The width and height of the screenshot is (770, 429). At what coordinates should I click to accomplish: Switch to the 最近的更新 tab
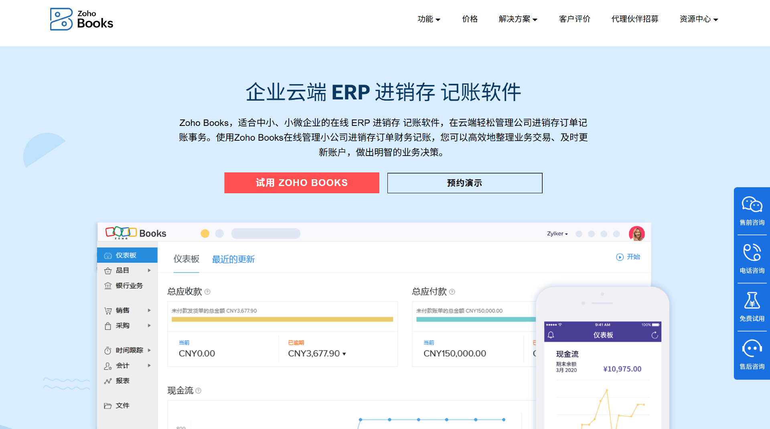pyautogui.click(x=233, y=259)
